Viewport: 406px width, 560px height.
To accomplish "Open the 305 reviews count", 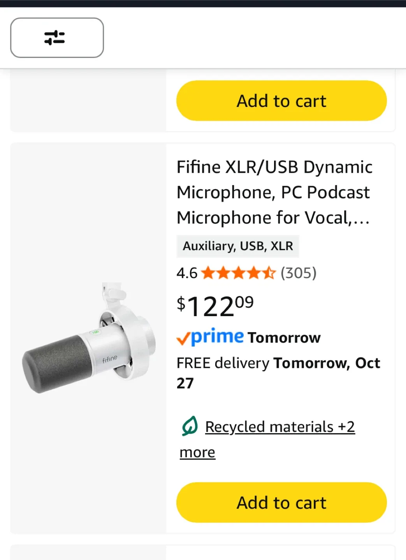I will (299, 273).
